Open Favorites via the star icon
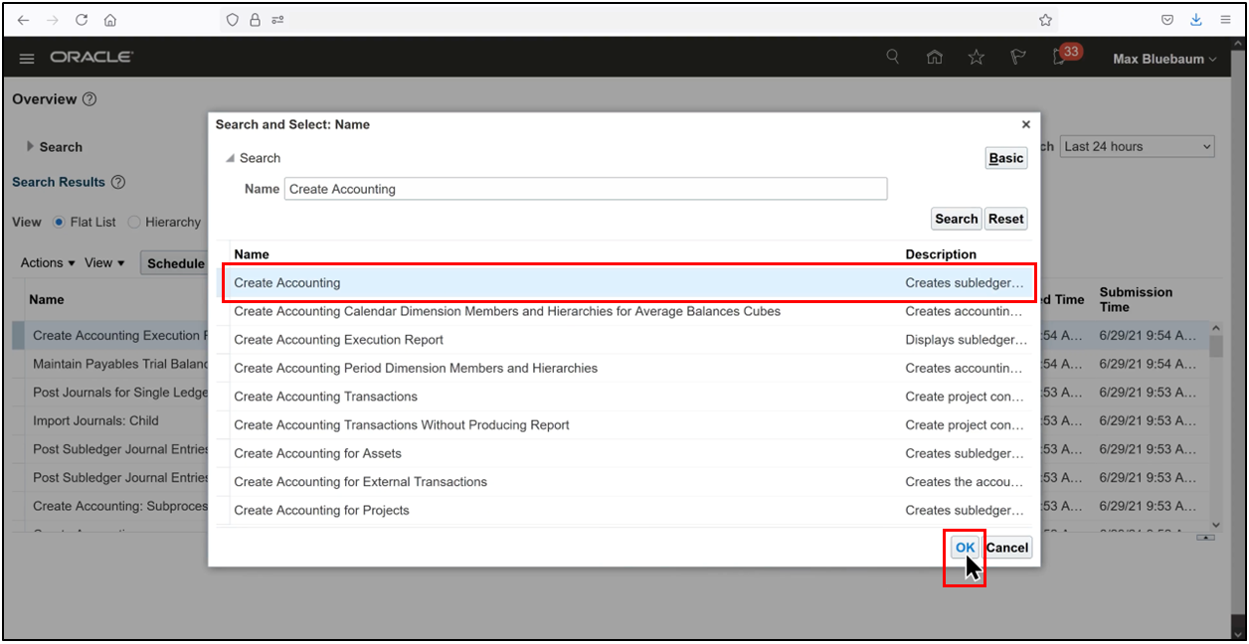This screenshot has height=644, width=1249. [x=976, y=58]
